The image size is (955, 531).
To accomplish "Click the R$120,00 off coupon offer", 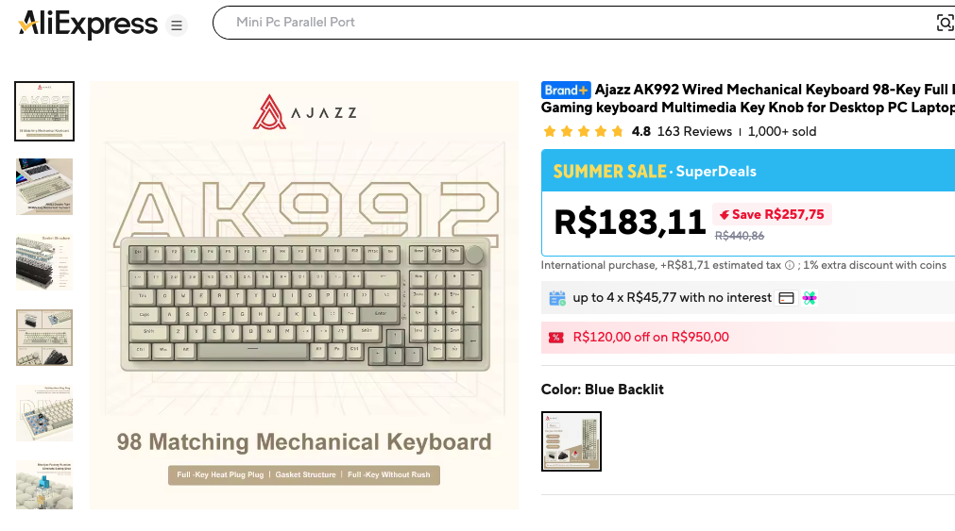I will tap(651, 338).
